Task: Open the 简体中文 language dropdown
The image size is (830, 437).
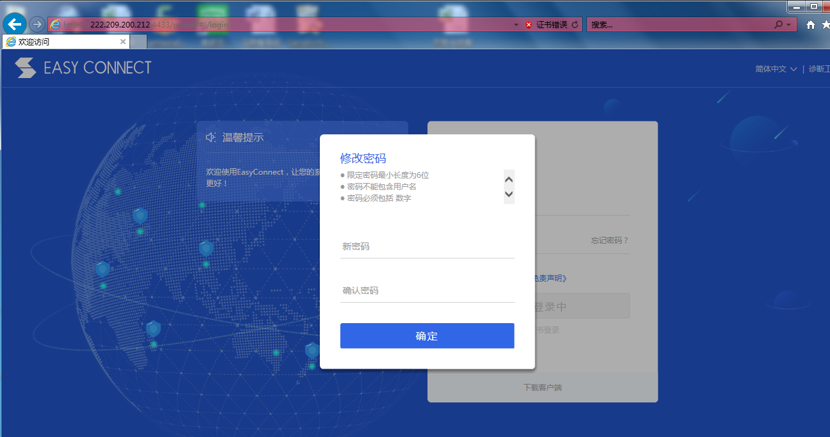Action: tap(776, 69)
